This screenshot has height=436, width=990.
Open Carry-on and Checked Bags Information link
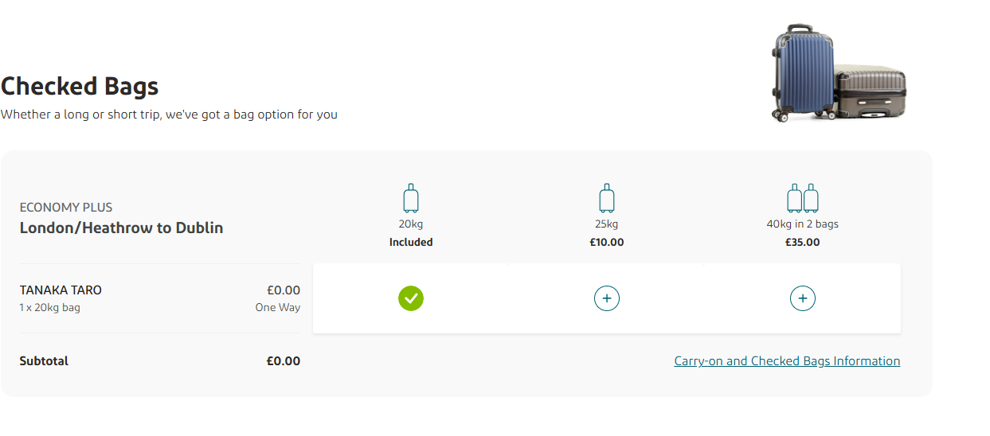(x=787, y=361)
